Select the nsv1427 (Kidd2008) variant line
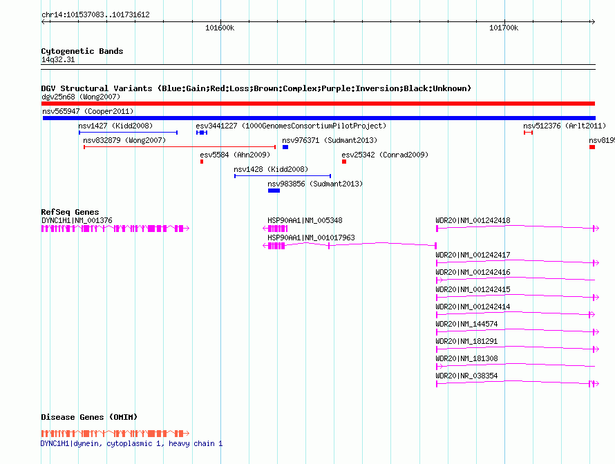This screenshot has width=615, height=464. pyautogui.click(x=129, y=133)
